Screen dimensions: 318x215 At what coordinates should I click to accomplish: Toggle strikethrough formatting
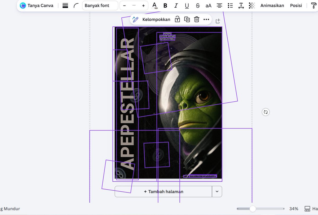[198, 6]
